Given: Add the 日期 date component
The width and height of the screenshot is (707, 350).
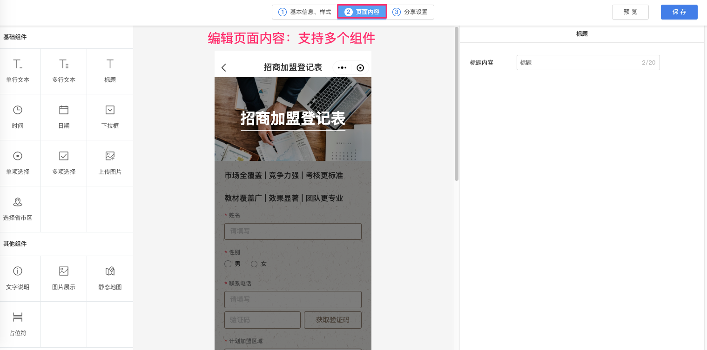Looking at the screenshot, I should (64, 117).
